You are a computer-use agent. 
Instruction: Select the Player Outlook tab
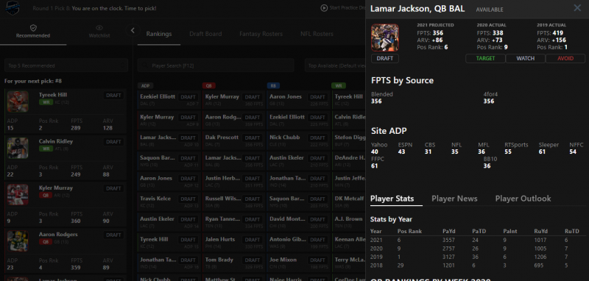pyautogui.click(x=523, y=199)
